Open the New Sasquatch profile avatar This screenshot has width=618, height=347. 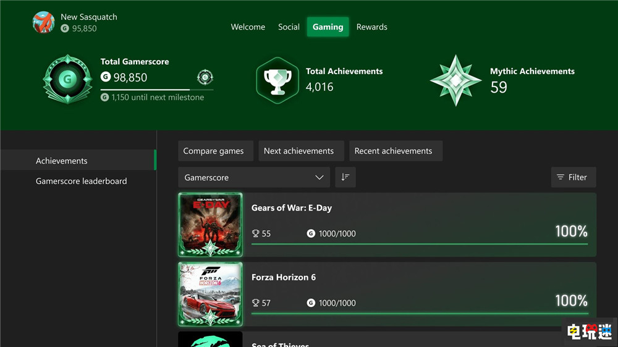[43, 22]
